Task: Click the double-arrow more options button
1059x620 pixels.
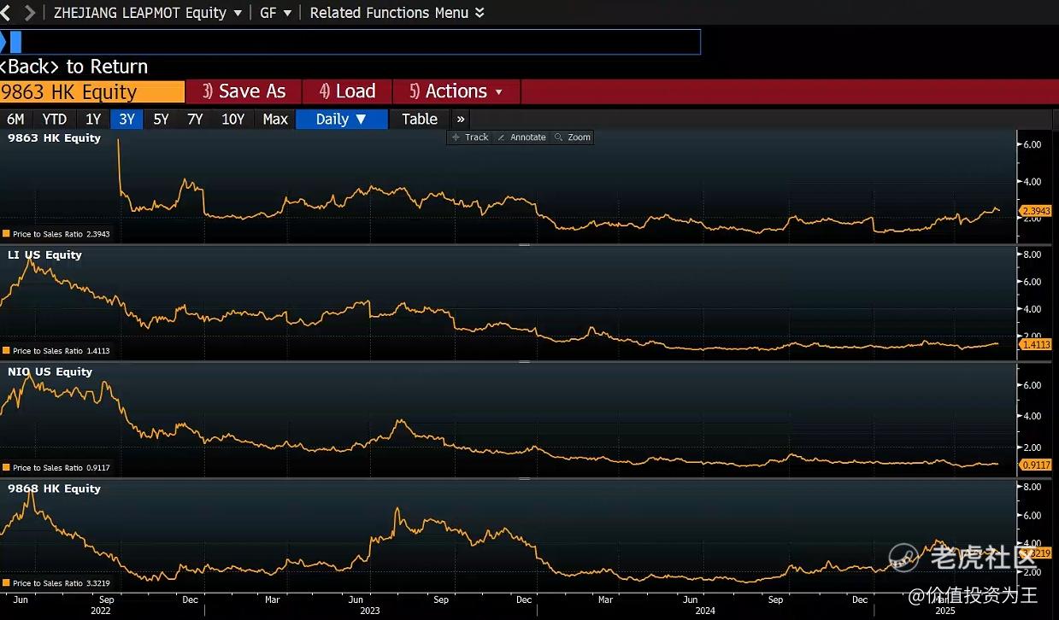Action: point(461,120)
